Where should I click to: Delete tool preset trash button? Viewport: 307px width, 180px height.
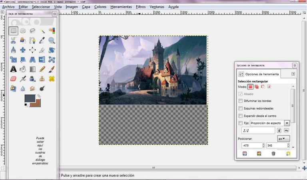point(273,154)
